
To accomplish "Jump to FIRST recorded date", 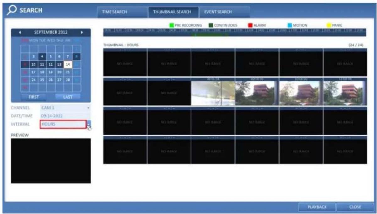I will (34, 97).
